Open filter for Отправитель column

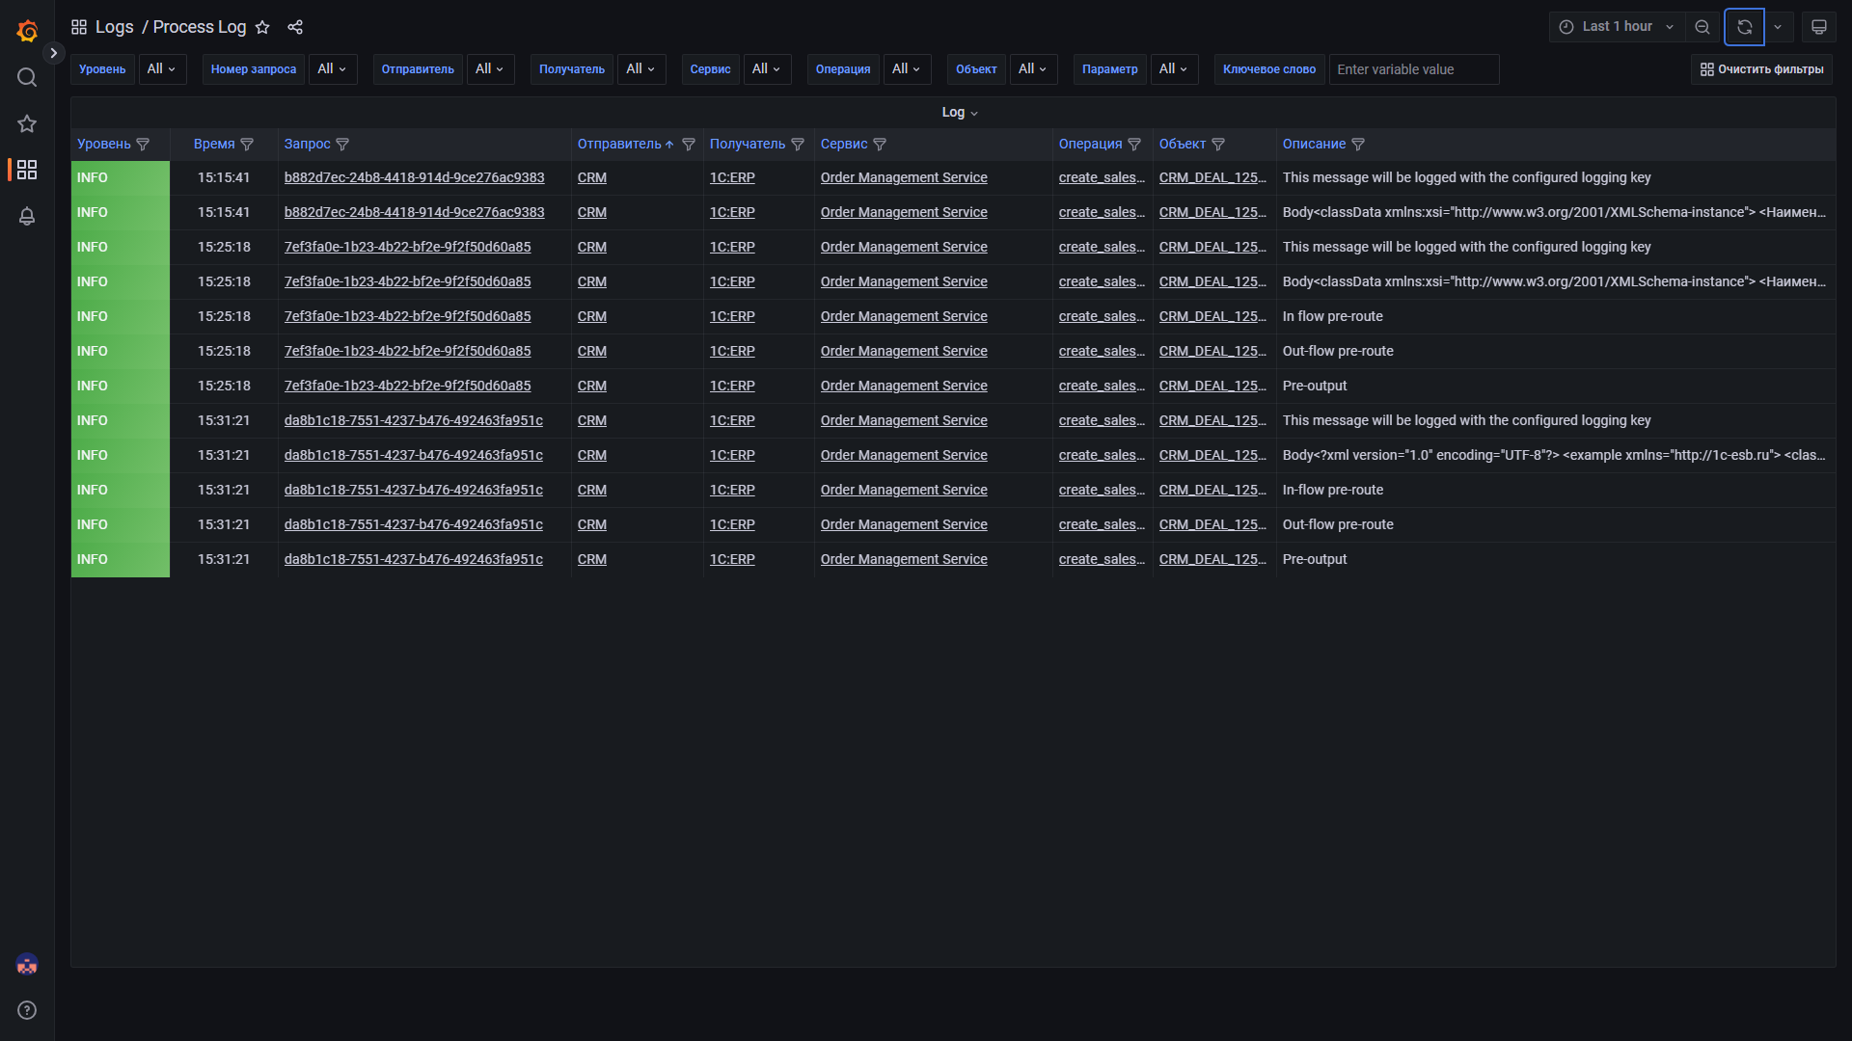click(689, 145)
